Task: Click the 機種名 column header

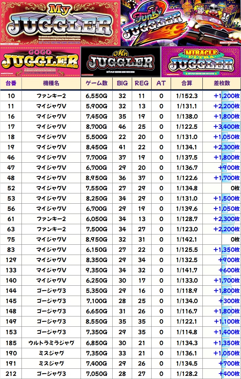Action: (x=51, y=83)
